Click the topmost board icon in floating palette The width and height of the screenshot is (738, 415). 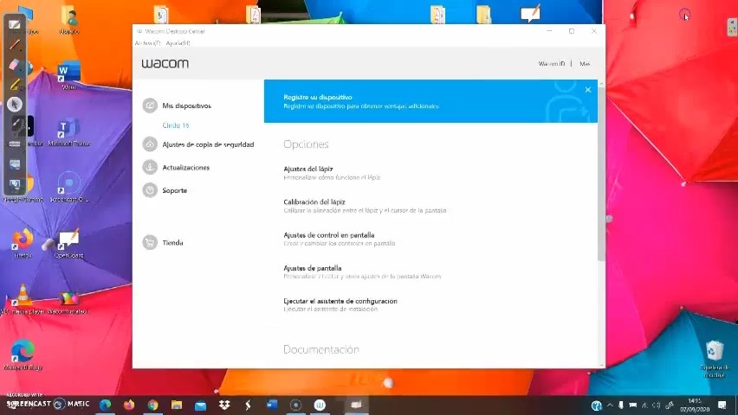click(x=15, y=24)
